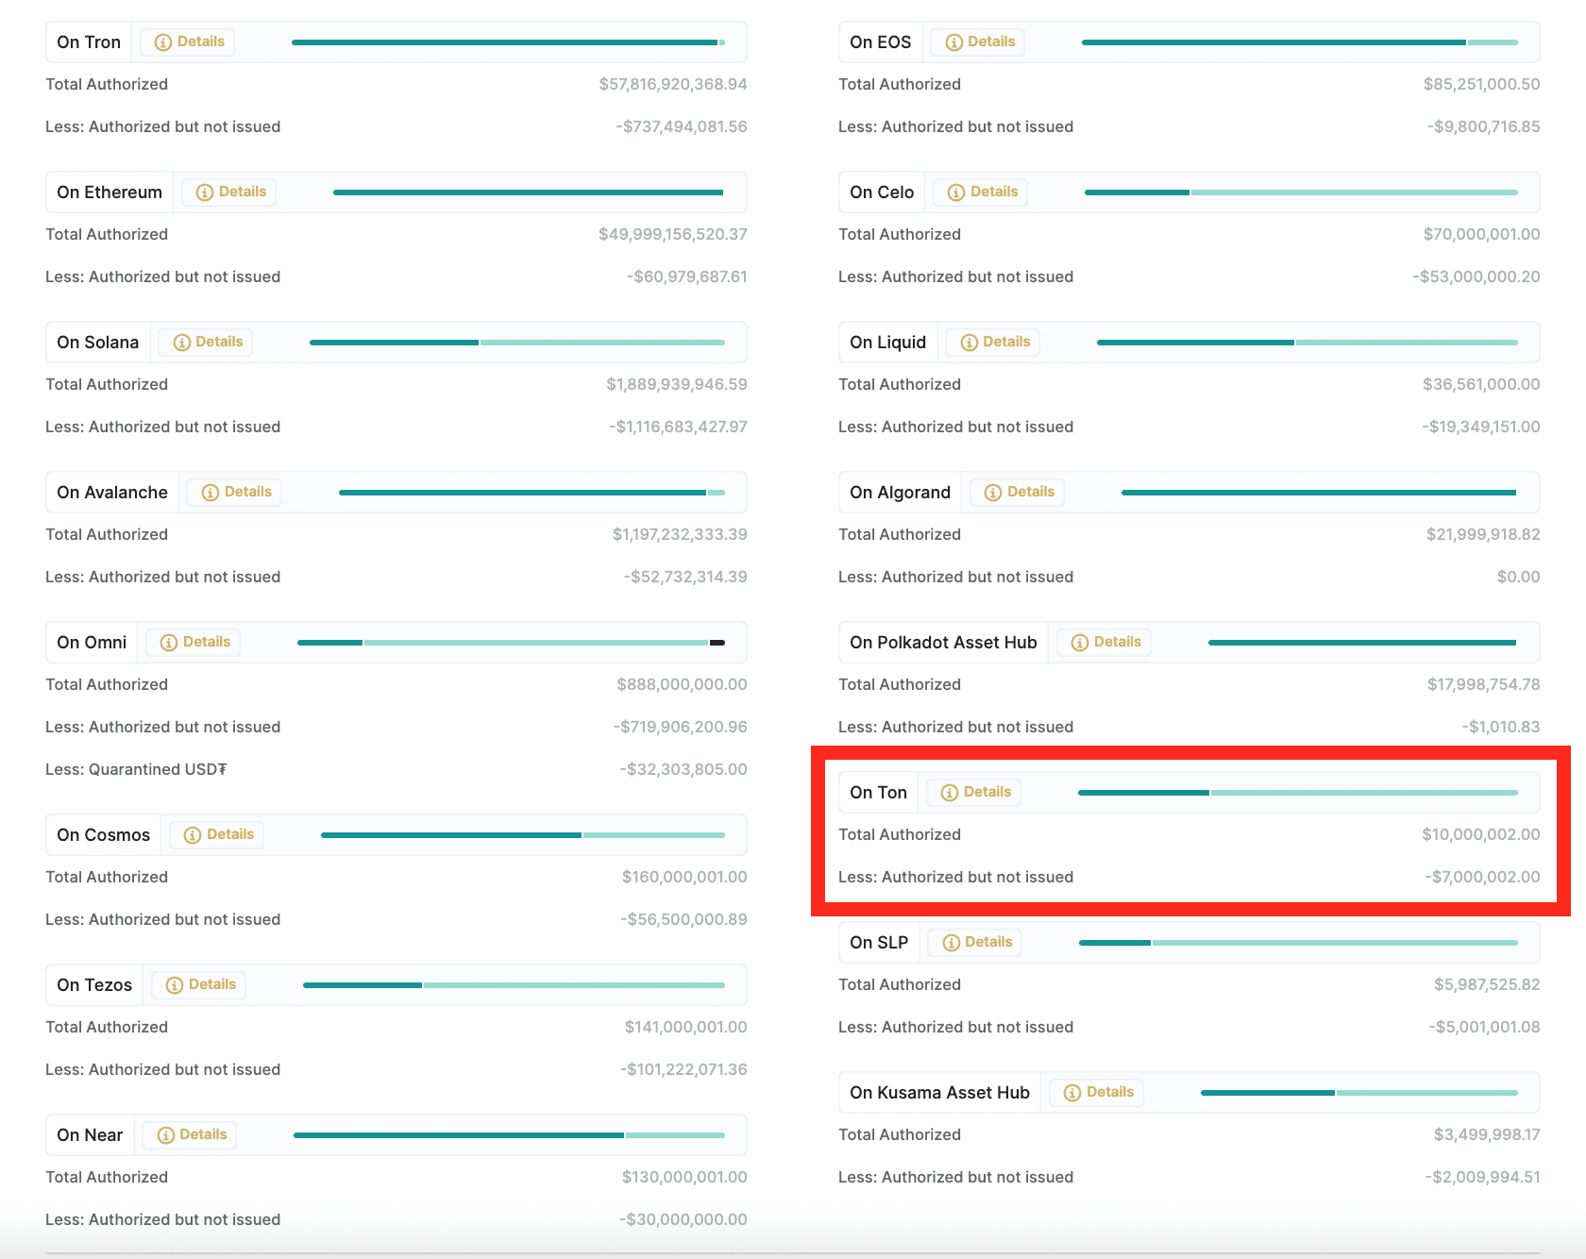Screen dimensions: 1586x1259
Task: Click the Cosmos value -$56,500,000.89
Action: [x=683, y=920]
